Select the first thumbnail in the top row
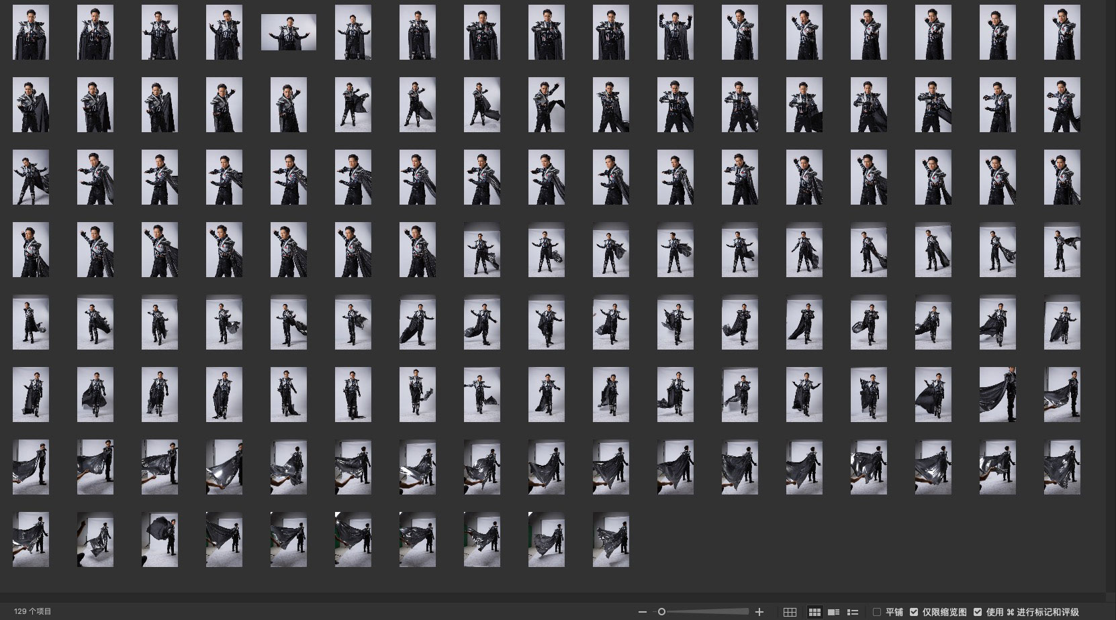The width and height of the screenshot is (1116, 620). (30, 32)
